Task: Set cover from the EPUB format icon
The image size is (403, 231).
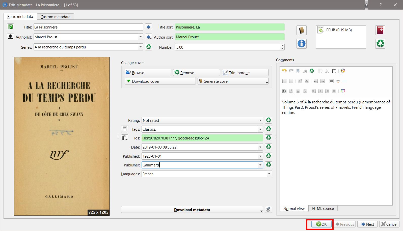Action: coord(301,31)
